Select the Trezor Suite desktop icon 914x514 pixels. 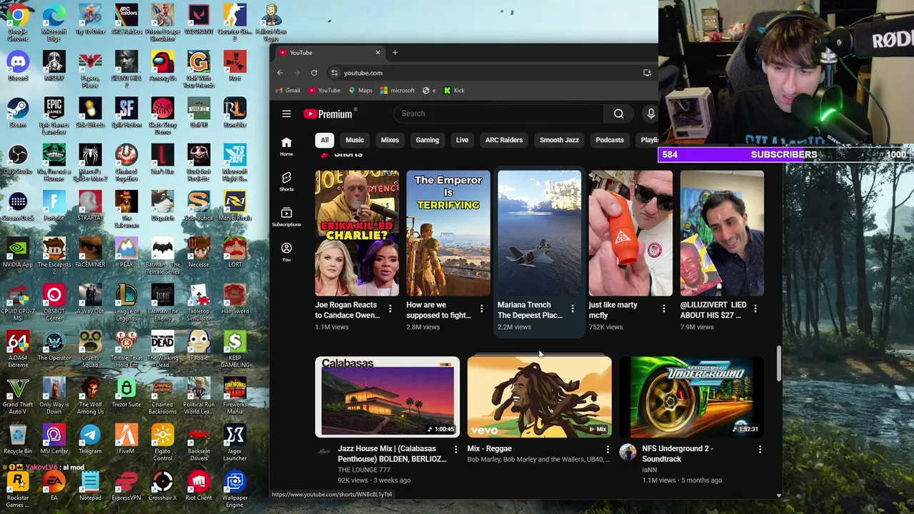[126, 393]
